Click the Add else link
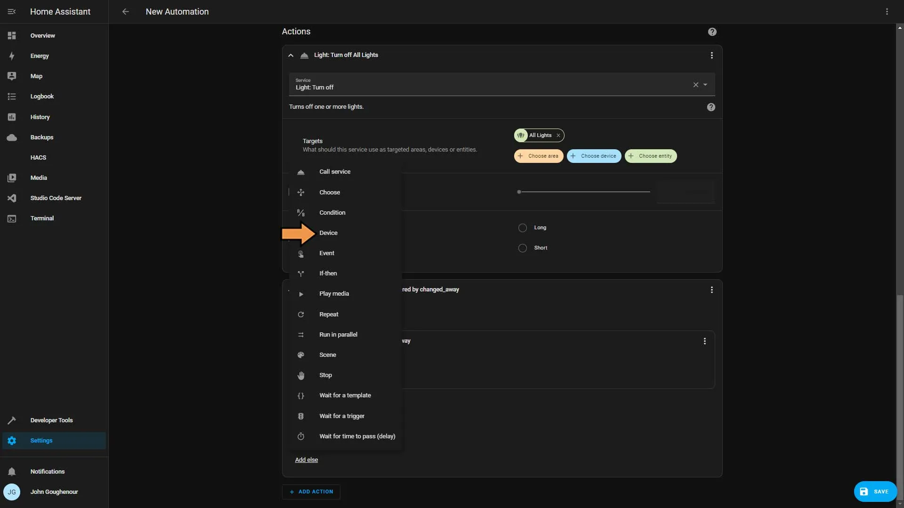This screenshot has height=508, width=904. coord(306,460)
